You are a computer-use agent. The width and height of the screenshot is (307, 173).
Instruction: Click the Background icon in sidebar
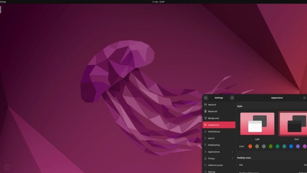pyautogui.click(x=205, y=118)
